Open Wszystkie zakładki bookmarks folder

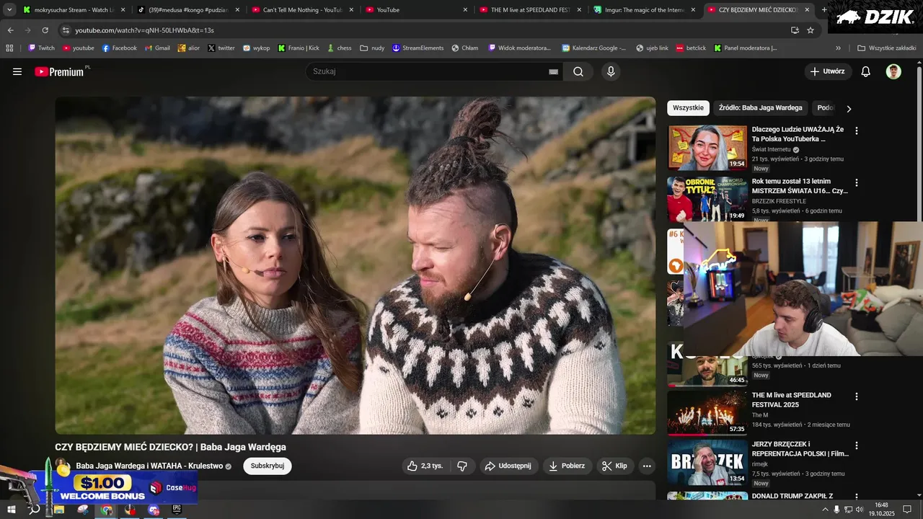pyautogui.click(x=887, y=48)
